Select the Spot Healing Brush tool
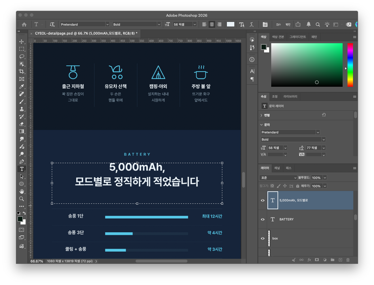The image size is (374, 285). point(22,94)
